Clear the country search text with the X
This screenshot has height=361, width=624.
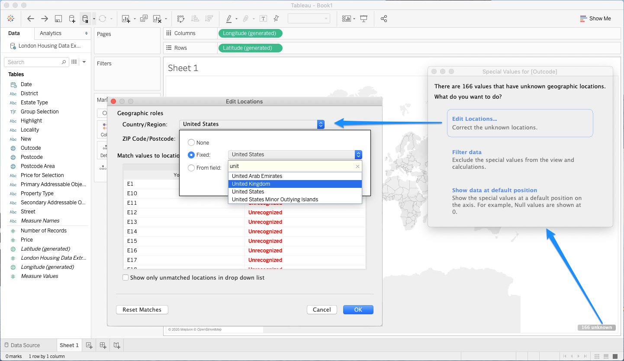click(358, 166)
